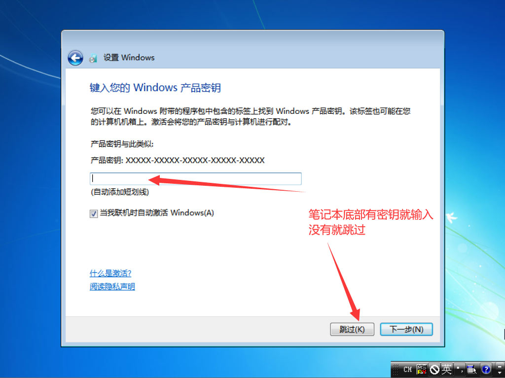This screenshot has height=378, width=505.
Task: Click the 设置 Windows title text
Action: [x=129, y=58]
